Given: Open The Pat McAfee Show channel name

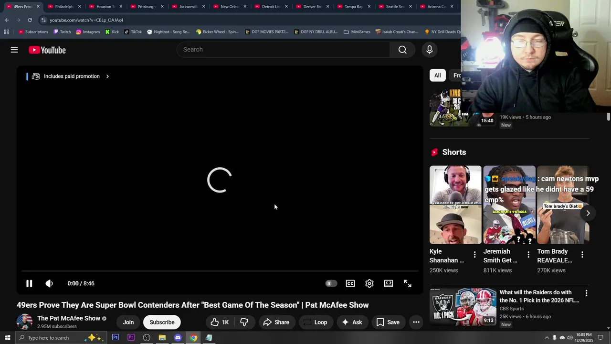Looking at the screenshot, I should coord(69,318).
